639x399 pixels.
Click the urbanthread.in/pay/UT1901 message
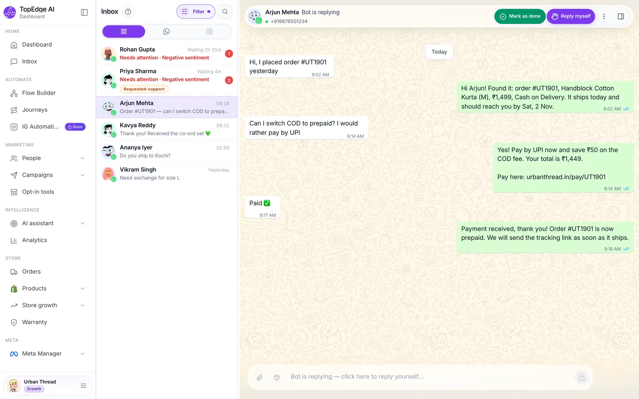pos(563,168)
